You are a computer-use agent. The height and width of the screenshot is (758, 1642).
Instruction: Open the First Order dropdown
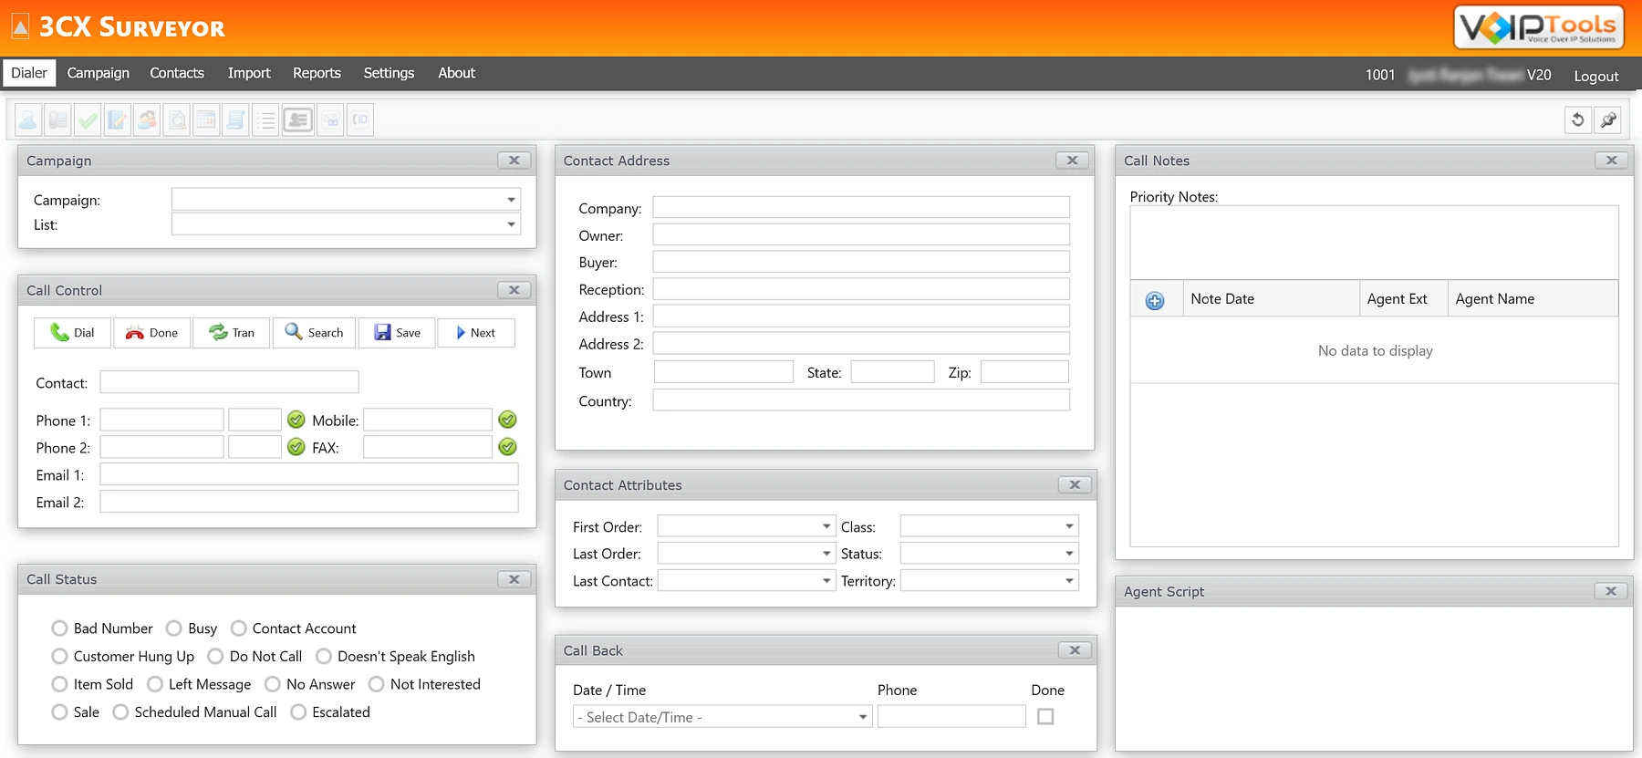[826, 526]
